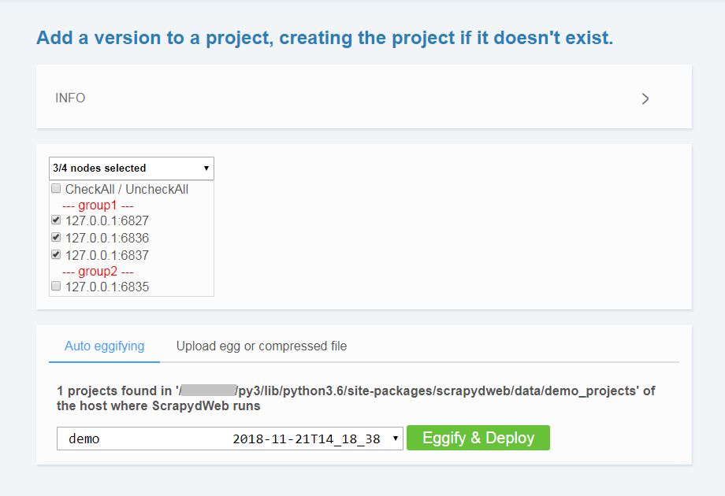Viewport: 725px width, 496px height.
Task: Click the INFO section header
Action: (71, 98)
